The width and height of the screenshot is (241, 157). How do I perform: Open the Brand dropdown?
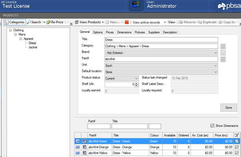pos(161,53)
